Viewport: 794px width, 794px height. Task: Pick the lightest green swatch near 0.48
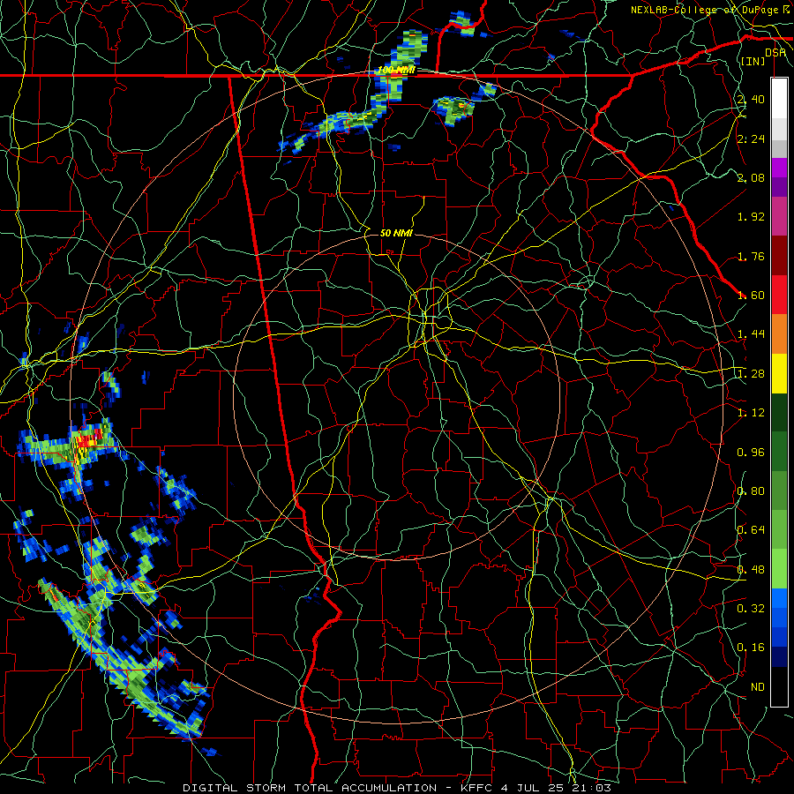point(779,569)
